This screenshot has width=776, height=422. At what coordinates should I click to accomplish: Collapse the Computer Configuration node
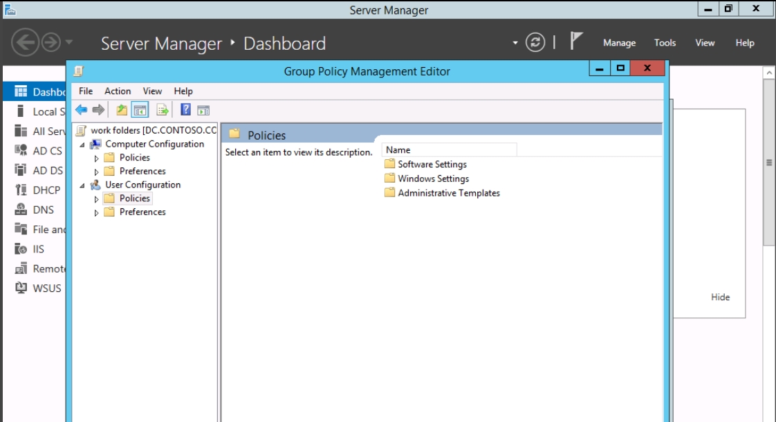83,145
